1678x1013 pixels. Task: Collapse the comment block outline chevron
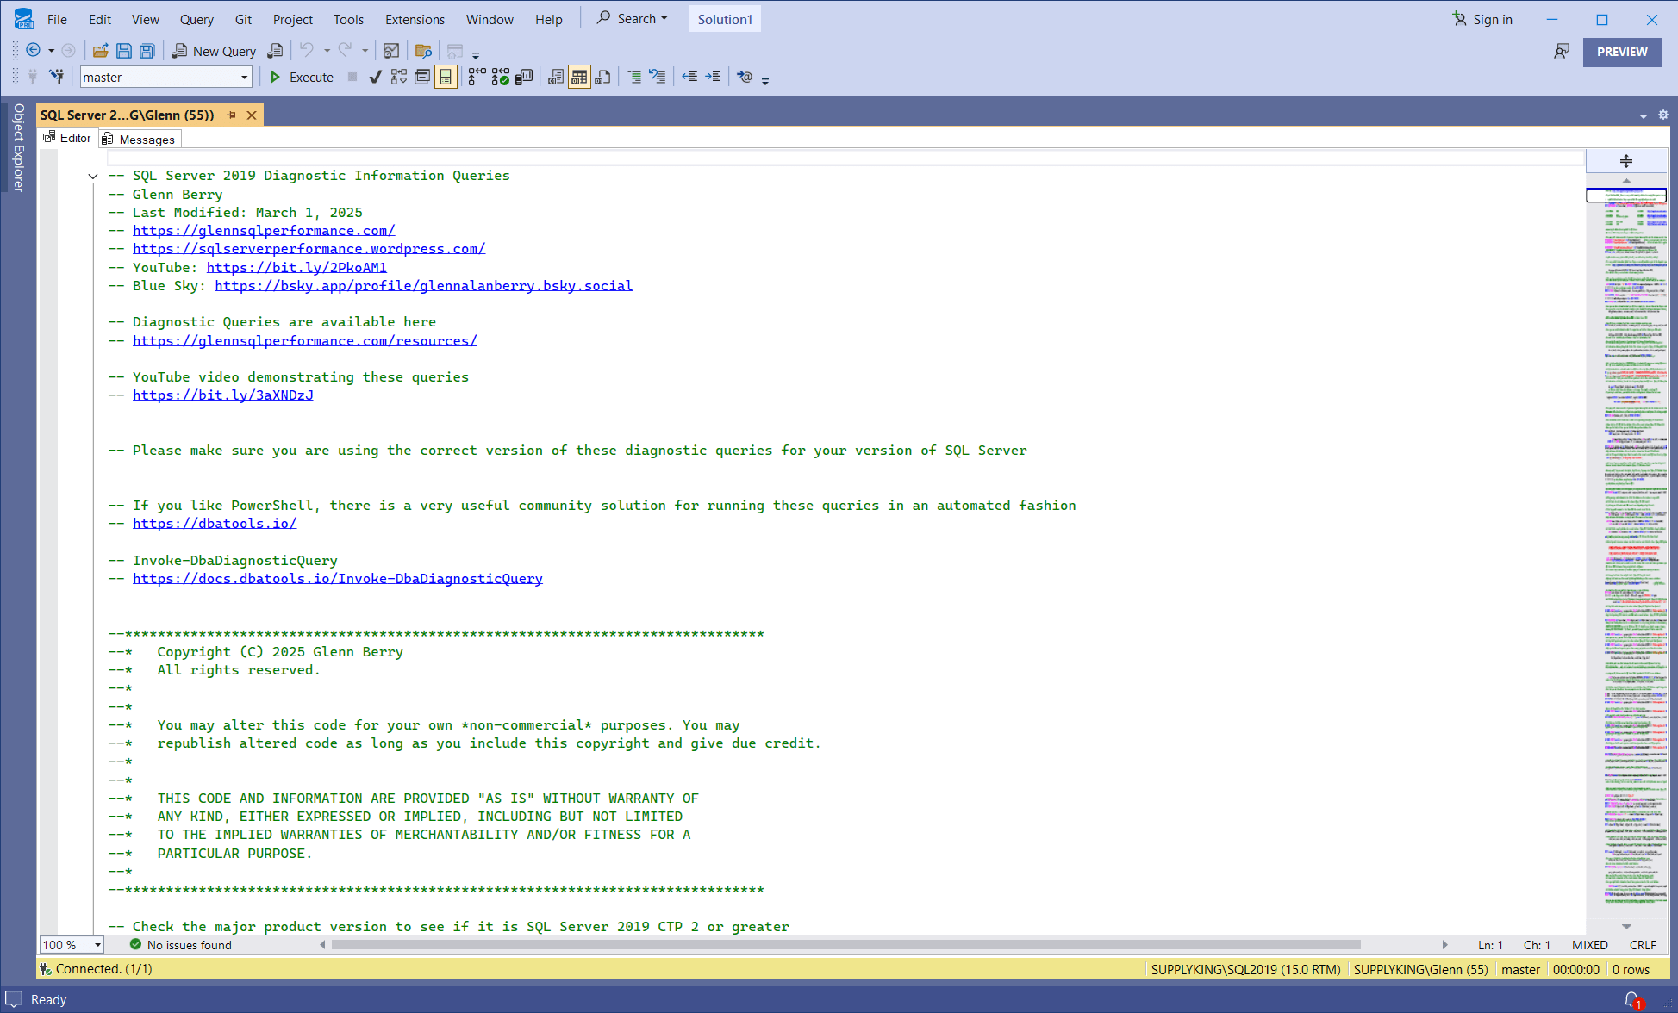(x=93, y=177)
